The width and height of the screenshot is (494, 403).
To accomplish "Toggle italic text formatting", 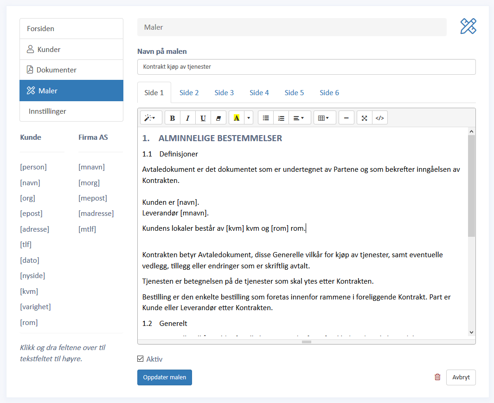I will [x=188, y=118].
